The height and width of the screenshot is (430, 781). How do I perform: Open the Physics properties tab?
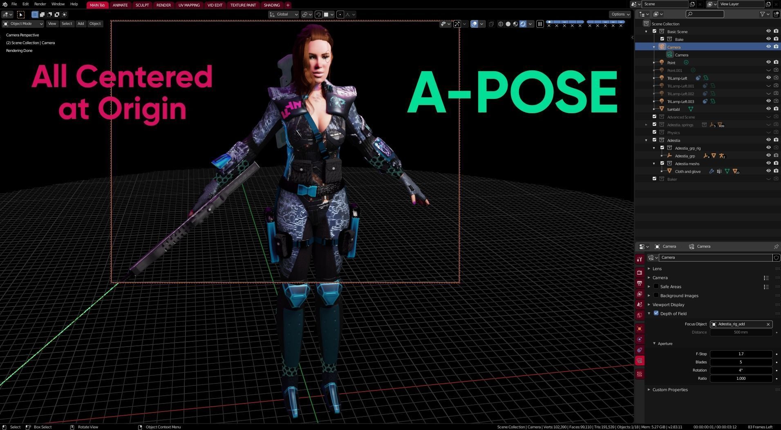(x=640, y=339)
